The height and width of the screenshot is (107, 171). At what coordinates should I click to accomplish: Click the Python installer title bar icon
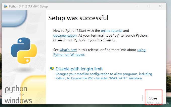point(6,6)
